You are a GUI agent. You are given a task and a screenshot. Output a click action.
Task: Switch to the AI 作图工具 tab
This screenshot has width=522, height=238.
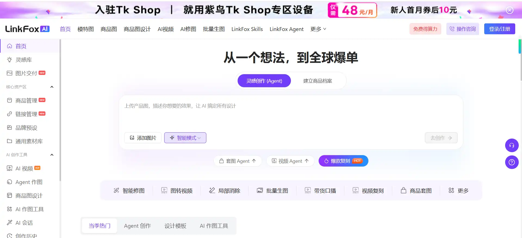click(214, 226)
